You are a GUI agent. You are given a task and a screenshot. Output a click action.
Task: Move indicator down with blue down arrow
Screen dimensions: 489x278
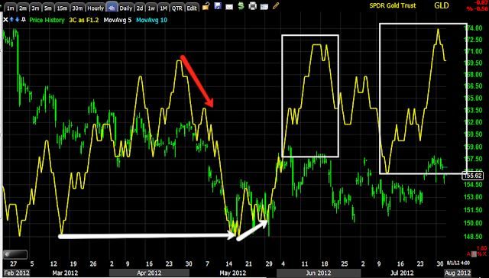point(18,20)
